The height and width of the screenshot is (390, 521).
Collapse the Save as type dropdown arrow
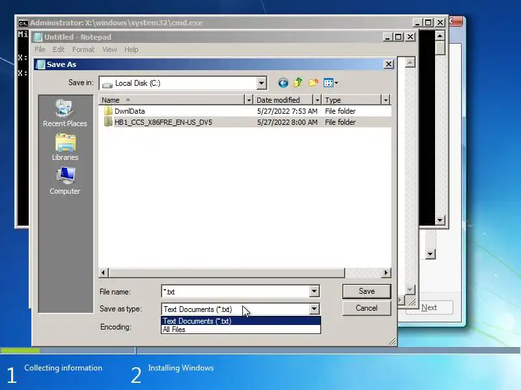pyautogui.click(x=314, y=309)
